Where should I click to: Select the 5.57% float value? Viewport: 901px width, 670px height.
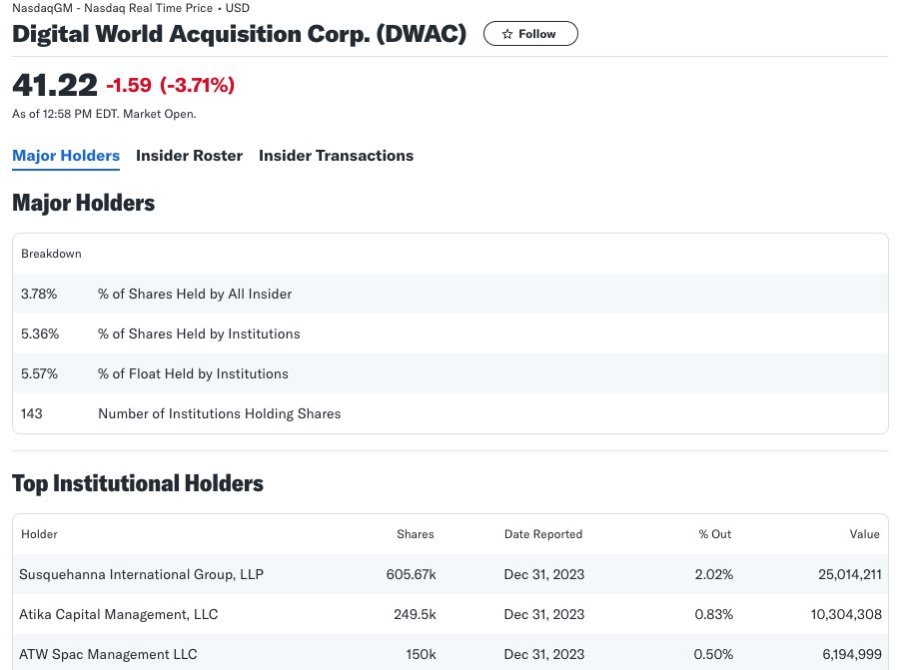pyautogui.click(x=39, y=373)
